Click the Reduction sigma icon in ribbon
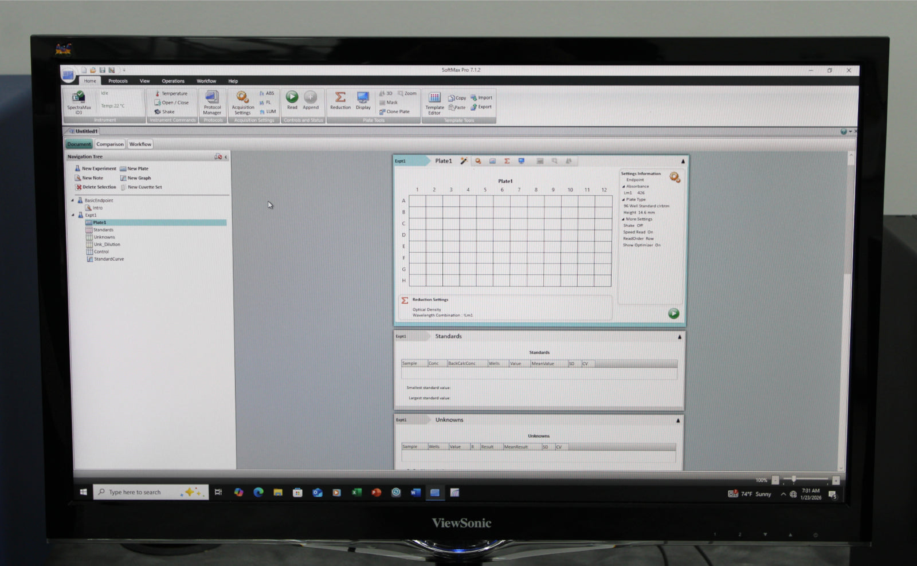This screenshot has width=917, height=566. click(340, 99)
